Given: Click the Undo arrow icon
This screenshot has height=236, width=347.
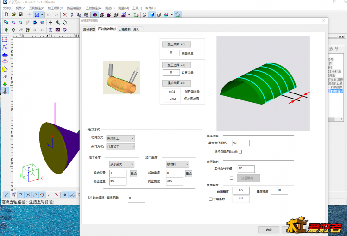Looking at the screenshot, I should click(49, 15).
